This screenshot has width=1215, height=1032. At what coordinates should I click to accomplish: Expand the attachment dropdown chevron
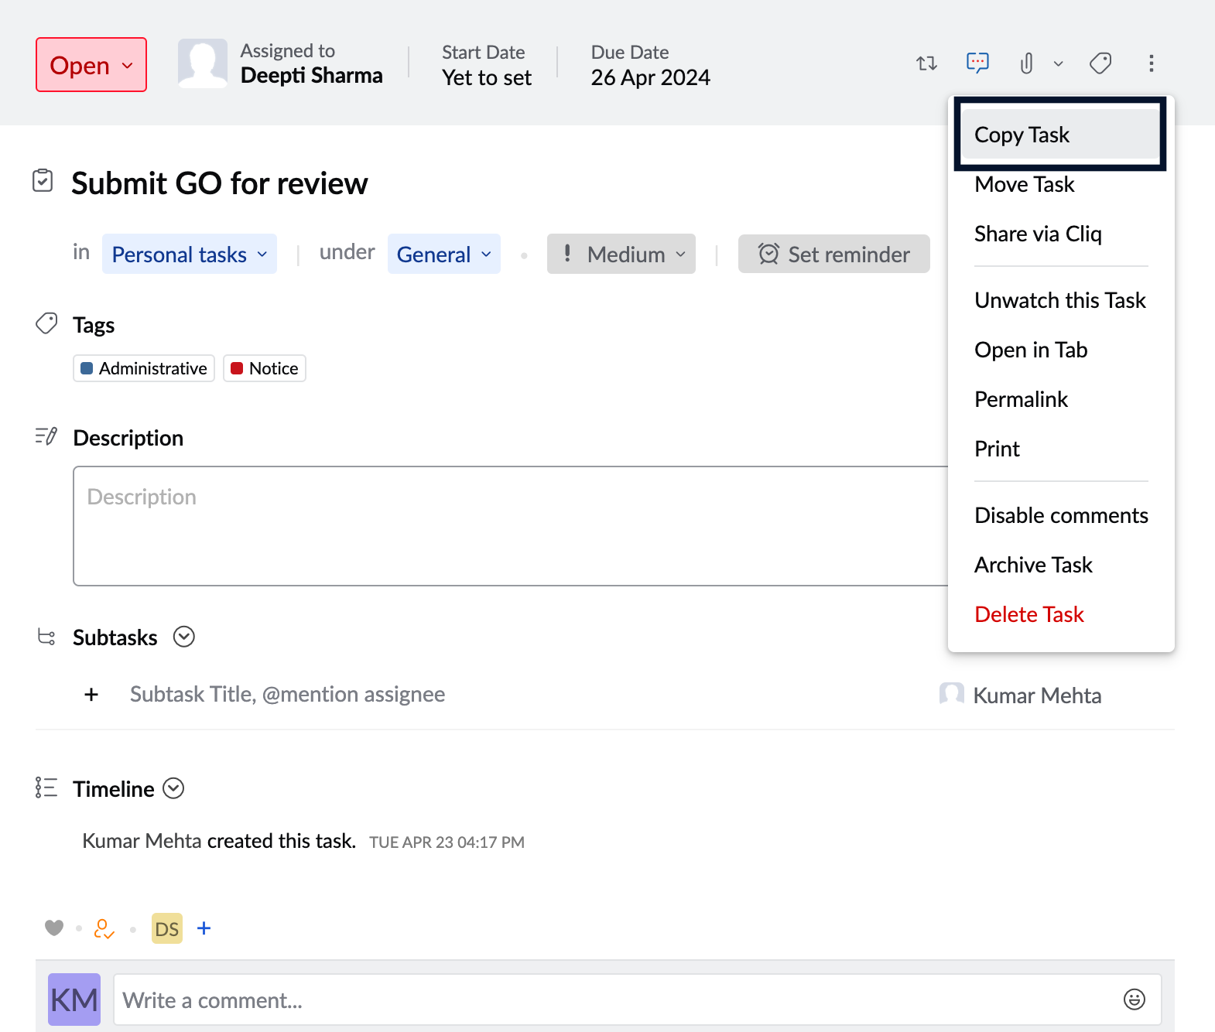pyautogui.click(x=1058, y=64)
